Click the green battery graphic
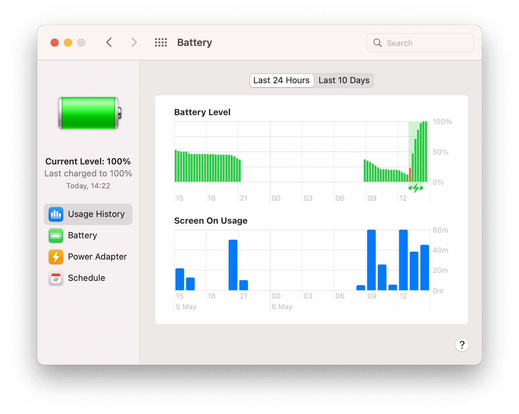 [88, 113]
